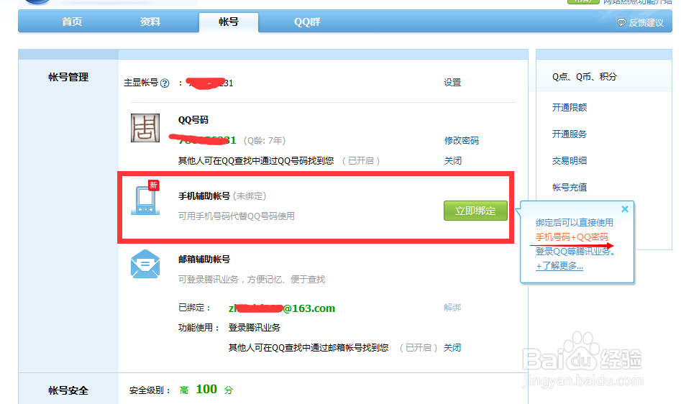Screen dimensions: 681x404
Task: Click the QQ号码 heading
Action: tap(193, 120)
